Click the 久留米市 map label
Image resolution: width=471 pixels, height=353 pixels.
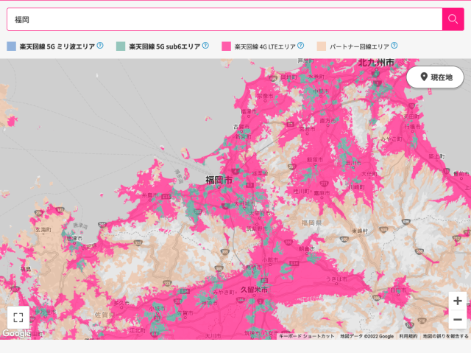tap(254, 290)
